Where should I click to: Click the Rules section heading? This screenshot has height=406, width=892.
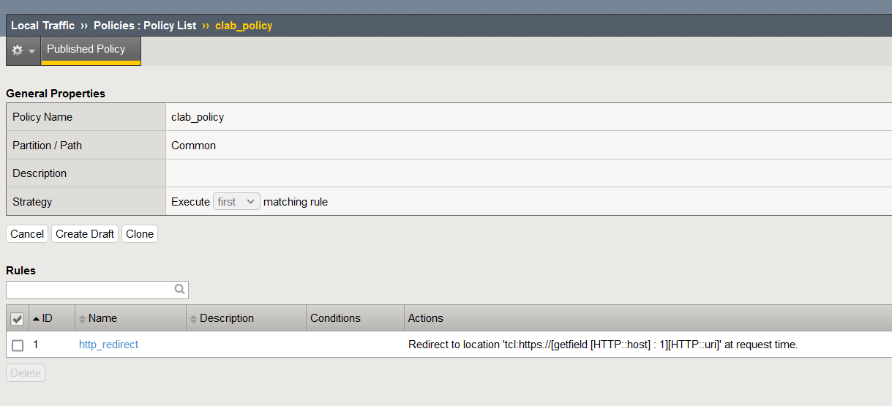click(x=20, y=271)
